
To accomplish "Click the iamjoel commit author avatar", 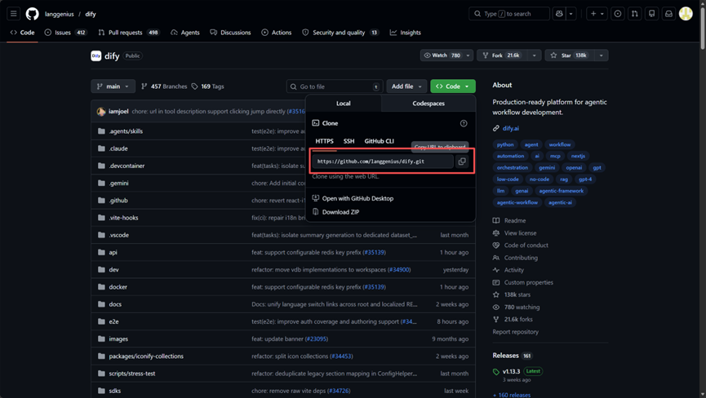I will click(101, 112).
